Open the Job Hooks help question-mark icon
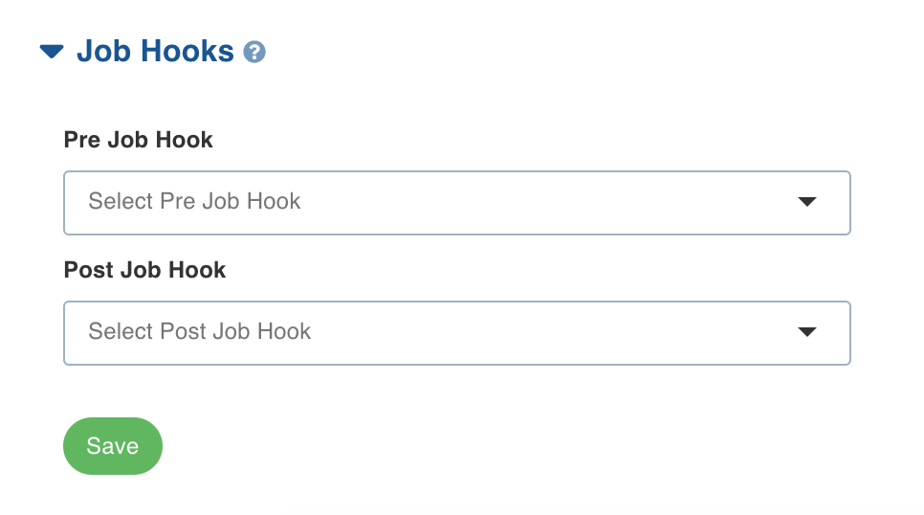924x515 pixels. tap(254, 52)
